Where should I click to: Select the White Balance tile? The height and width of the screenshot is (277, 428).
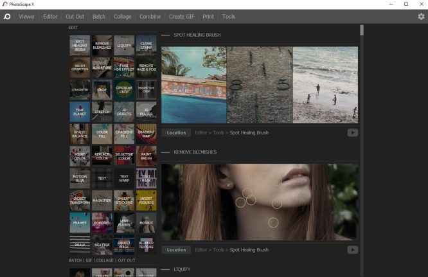(80, 134)
